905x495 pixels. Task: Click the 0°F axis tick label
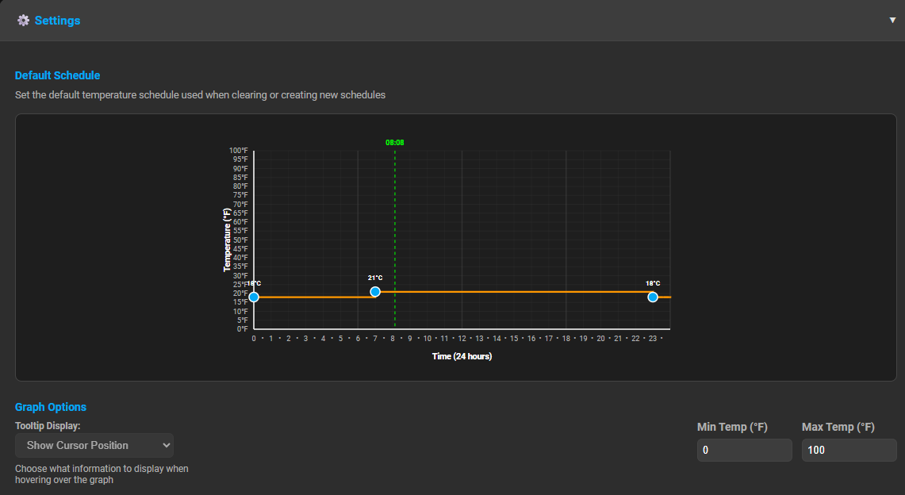pyautogui.click(x=243, y=329)
